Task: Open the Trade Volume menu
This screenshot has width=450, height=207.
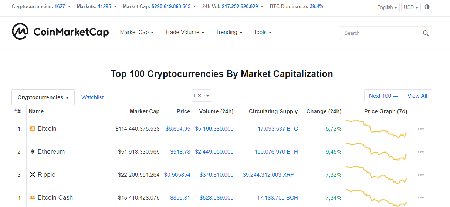Action: pos(185,32)
